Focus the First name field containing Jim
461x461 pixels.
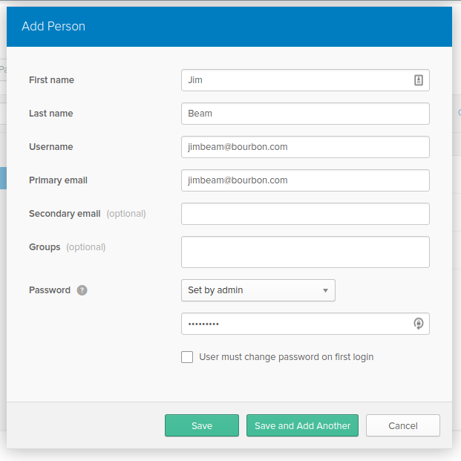(x=297, y=80)
